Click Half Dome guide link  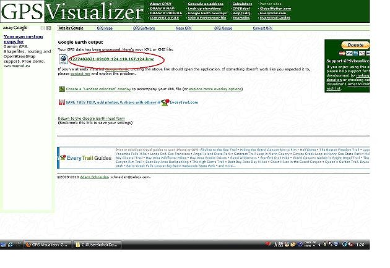pyautogui.click(x=308, y=150)
